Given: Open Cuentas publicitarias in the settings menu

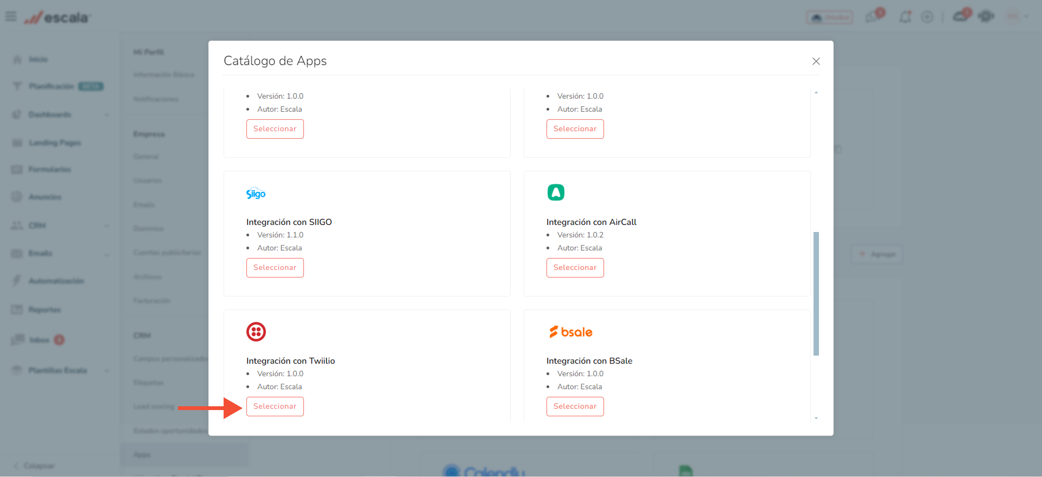Looking at the screenshot, I should click(167, 252).
